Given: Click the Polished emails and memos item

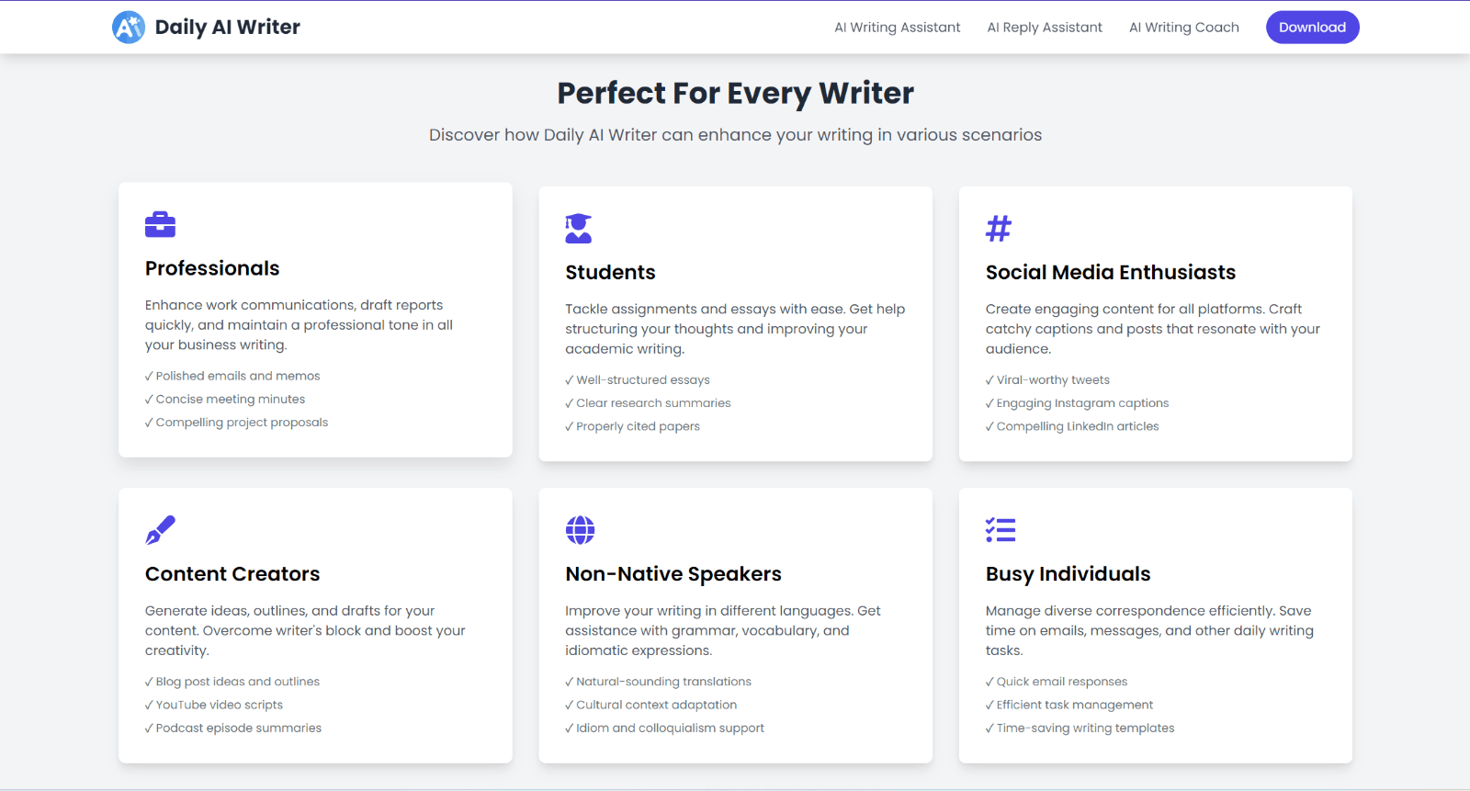Looking at the screenshot, I should click(238, 376).
